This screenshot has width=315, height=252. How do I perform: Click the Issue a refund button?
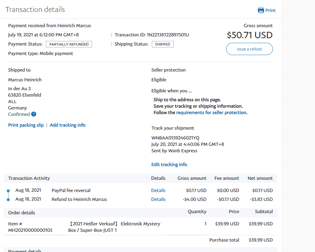249,49
